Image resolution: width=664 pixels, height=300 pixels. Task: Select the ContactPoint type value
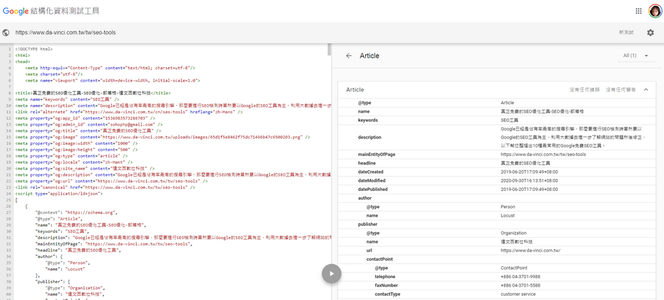pyautogui.click(x=514, y=268)
